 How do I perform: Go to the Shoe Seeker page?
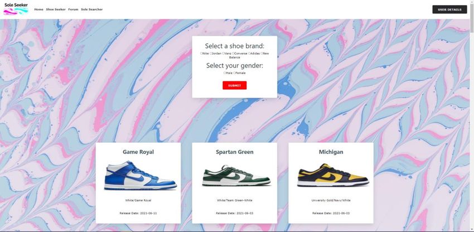point(56,9)
